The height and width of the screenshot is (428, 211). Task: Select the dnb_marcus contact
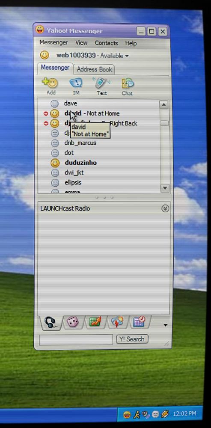[80, 143]
